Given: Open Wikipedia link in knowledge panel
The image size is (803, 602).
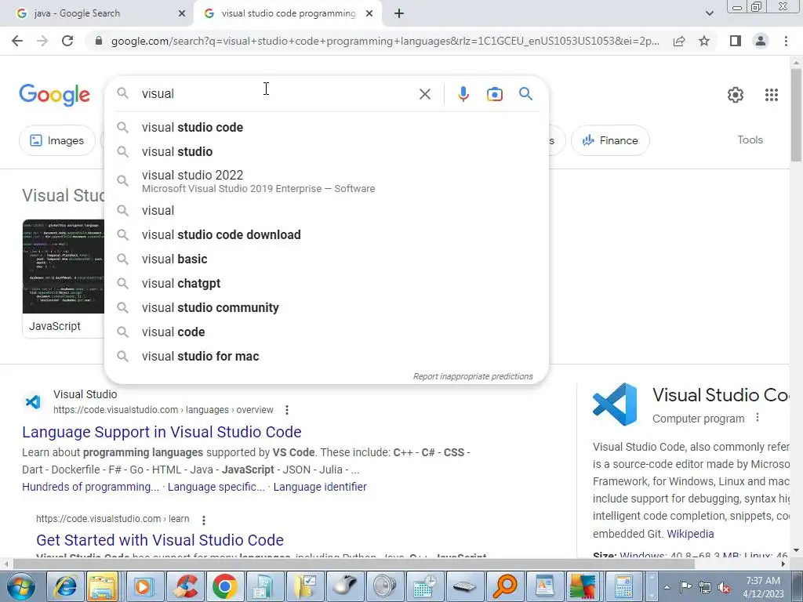Looking at the screenshot, I should tap(690, 534).
